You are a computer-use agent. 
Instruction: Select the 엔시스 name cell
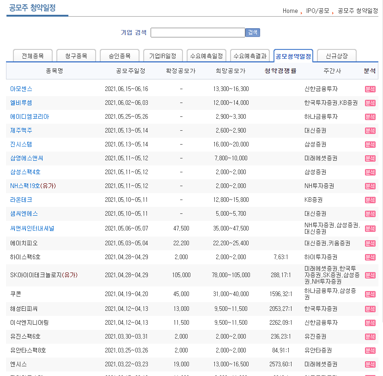(18, 364)
